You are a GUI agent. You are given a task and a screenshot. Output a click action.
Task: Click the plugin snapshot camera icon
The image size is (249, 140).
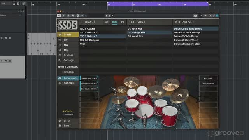click(195, 16)
